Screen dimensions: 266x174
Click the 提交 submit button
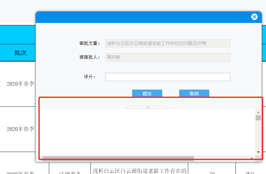coord(147,93)
